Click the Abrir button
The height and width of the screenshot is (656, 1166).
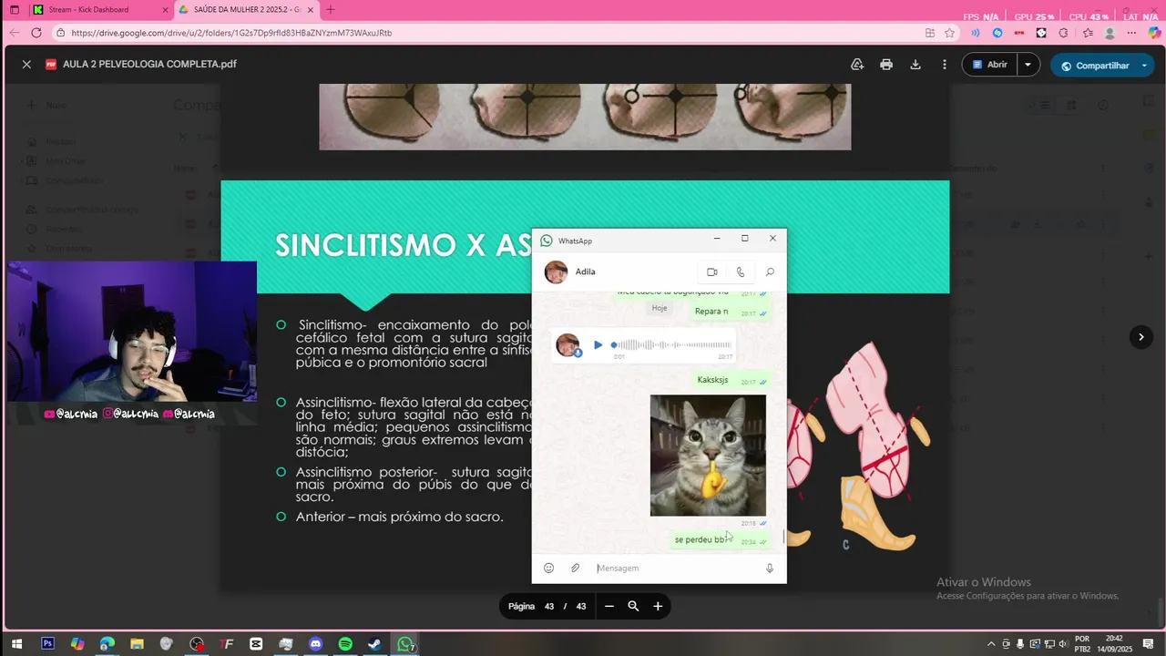click(989, 65)
